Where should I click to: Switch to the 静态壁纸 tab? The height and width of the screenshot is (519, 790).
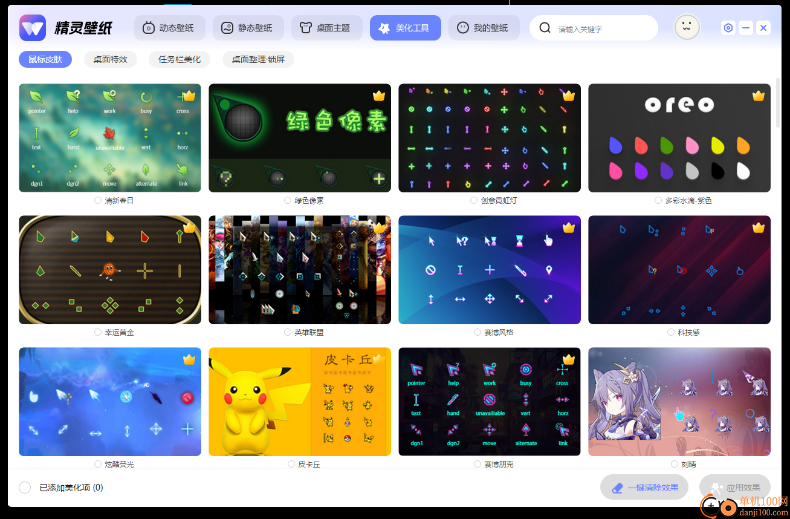(248, 28)
